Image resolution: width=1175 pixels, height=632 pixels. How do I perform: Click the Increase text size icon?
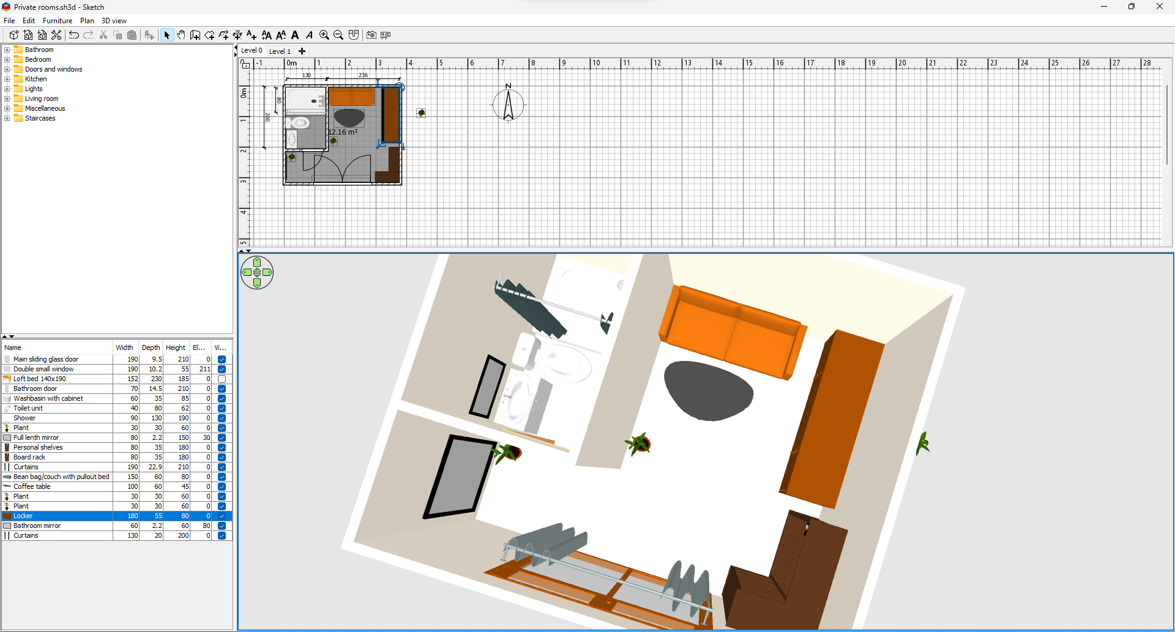pos(267,35)
